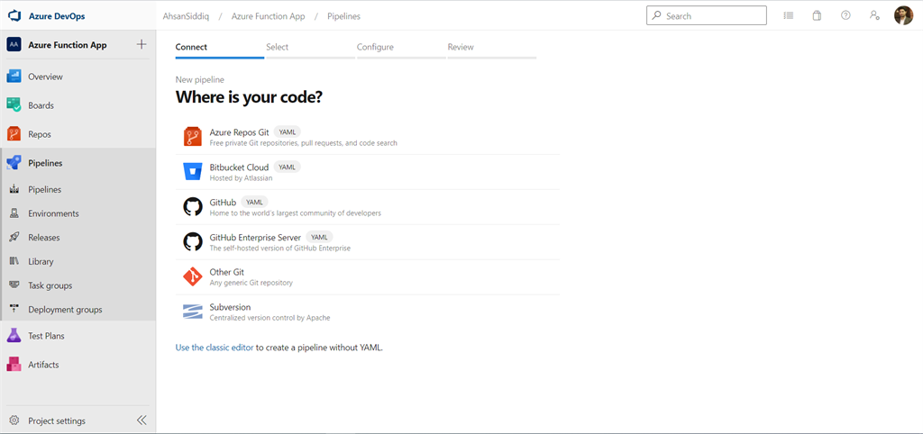Click 'Any generic Git repository' description text
The height and width of the screenshot is (434, 923).
pos(251,283)
